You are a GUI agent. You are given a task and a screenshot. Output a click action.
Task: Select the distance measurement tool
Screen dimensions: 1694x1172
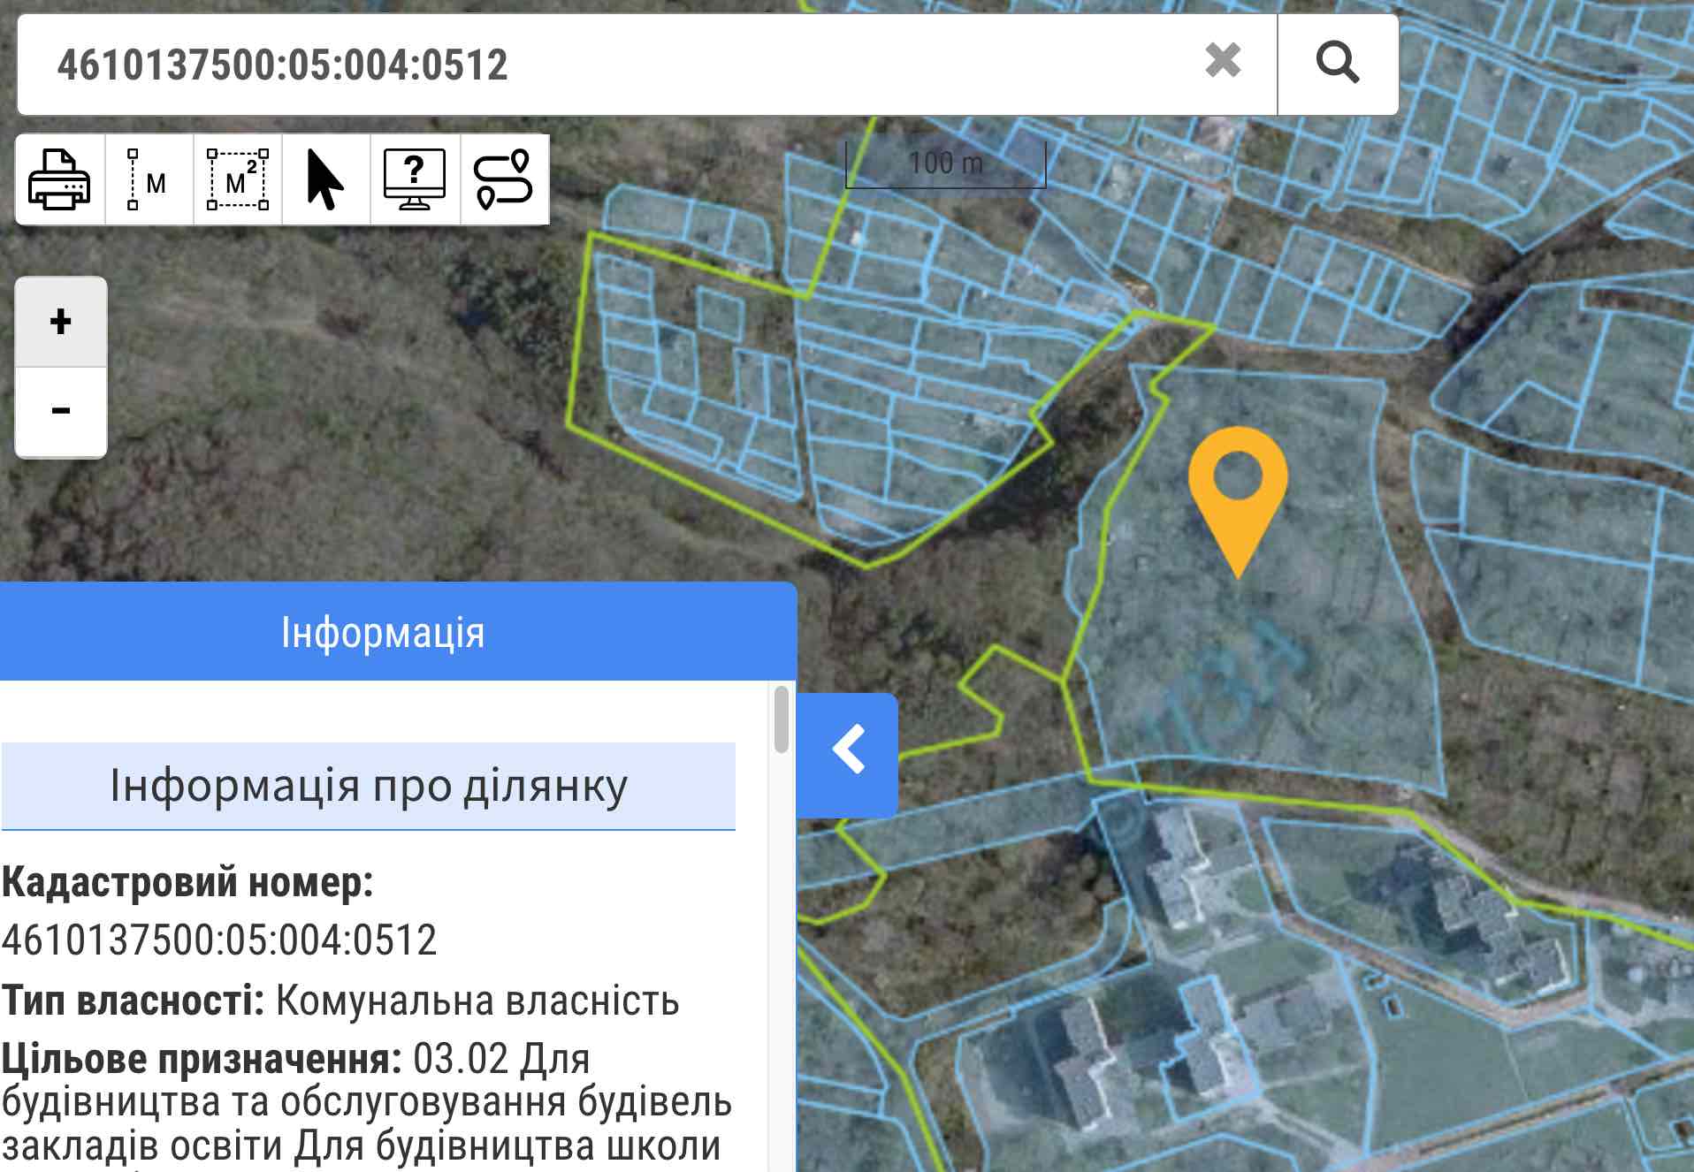[x=149, y=180]
